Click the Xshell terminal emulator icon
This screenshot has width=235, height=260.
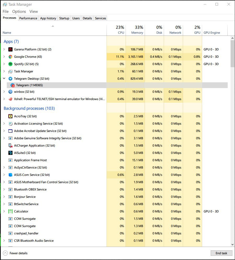pyautogui.click(x=10, y=99)
